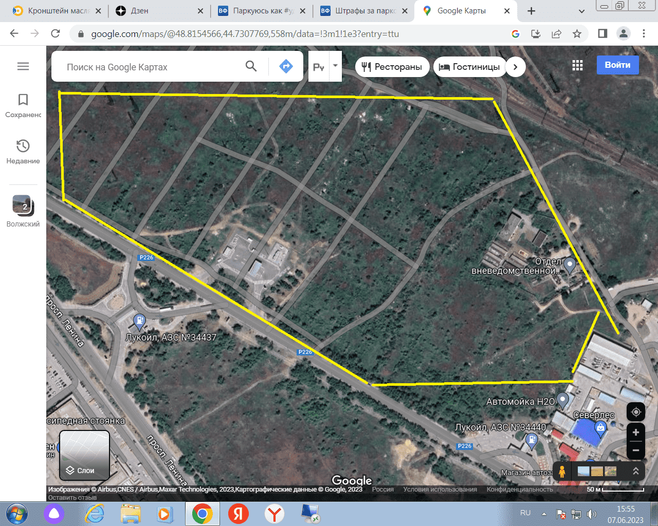658x526 pixels.
Task: Activate the Street View pegman
Action: [562, 471]
